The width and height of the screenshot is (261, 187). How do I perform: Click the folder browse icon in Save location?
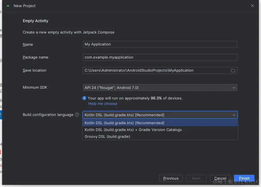point(233,70)
